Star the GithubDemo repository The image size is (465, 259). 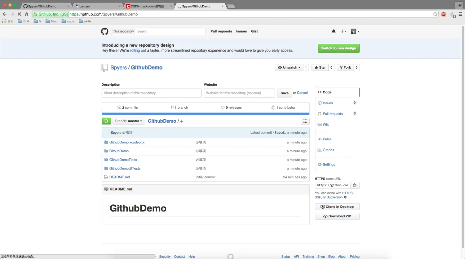320,67
